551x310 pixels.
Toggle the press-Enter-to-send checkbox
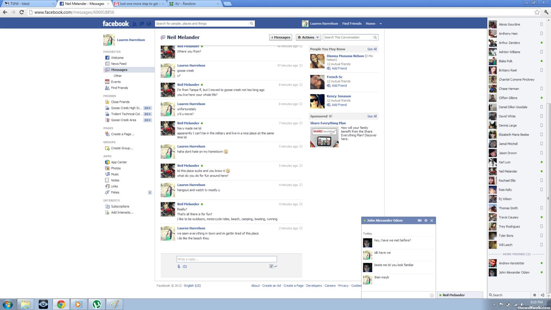(x=271, y=266)
